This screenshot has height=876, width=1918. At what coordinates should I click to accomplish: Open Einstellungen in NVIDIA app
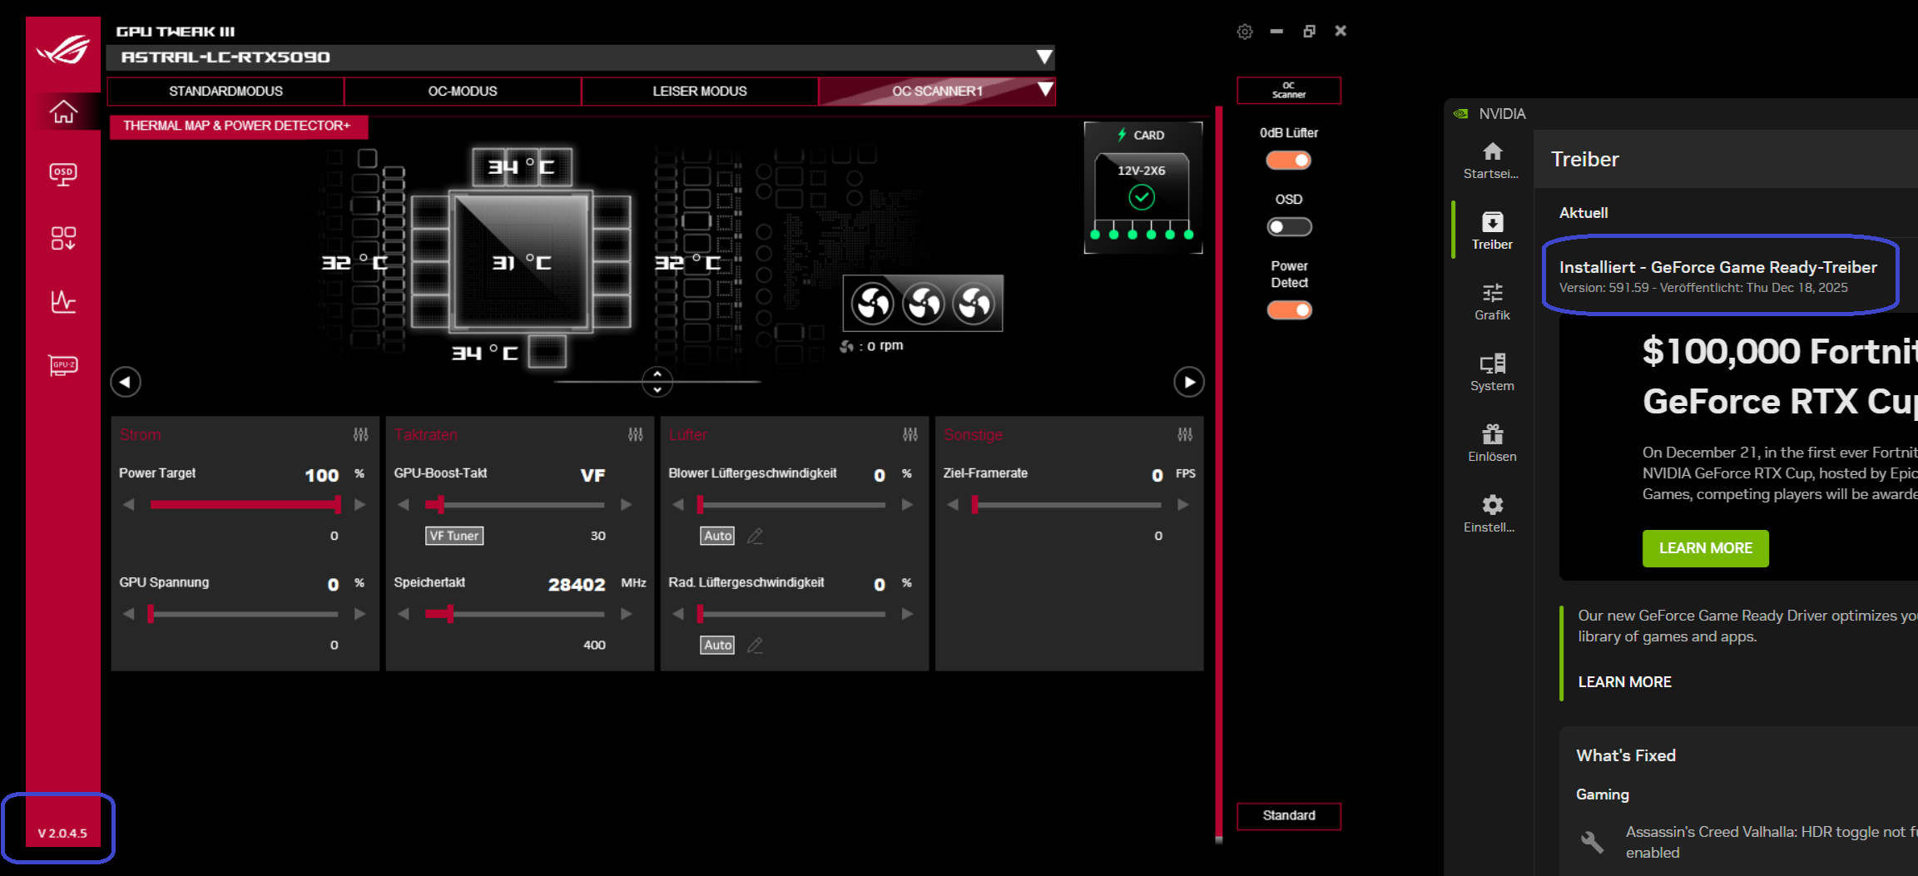(x=1492, y=514)
